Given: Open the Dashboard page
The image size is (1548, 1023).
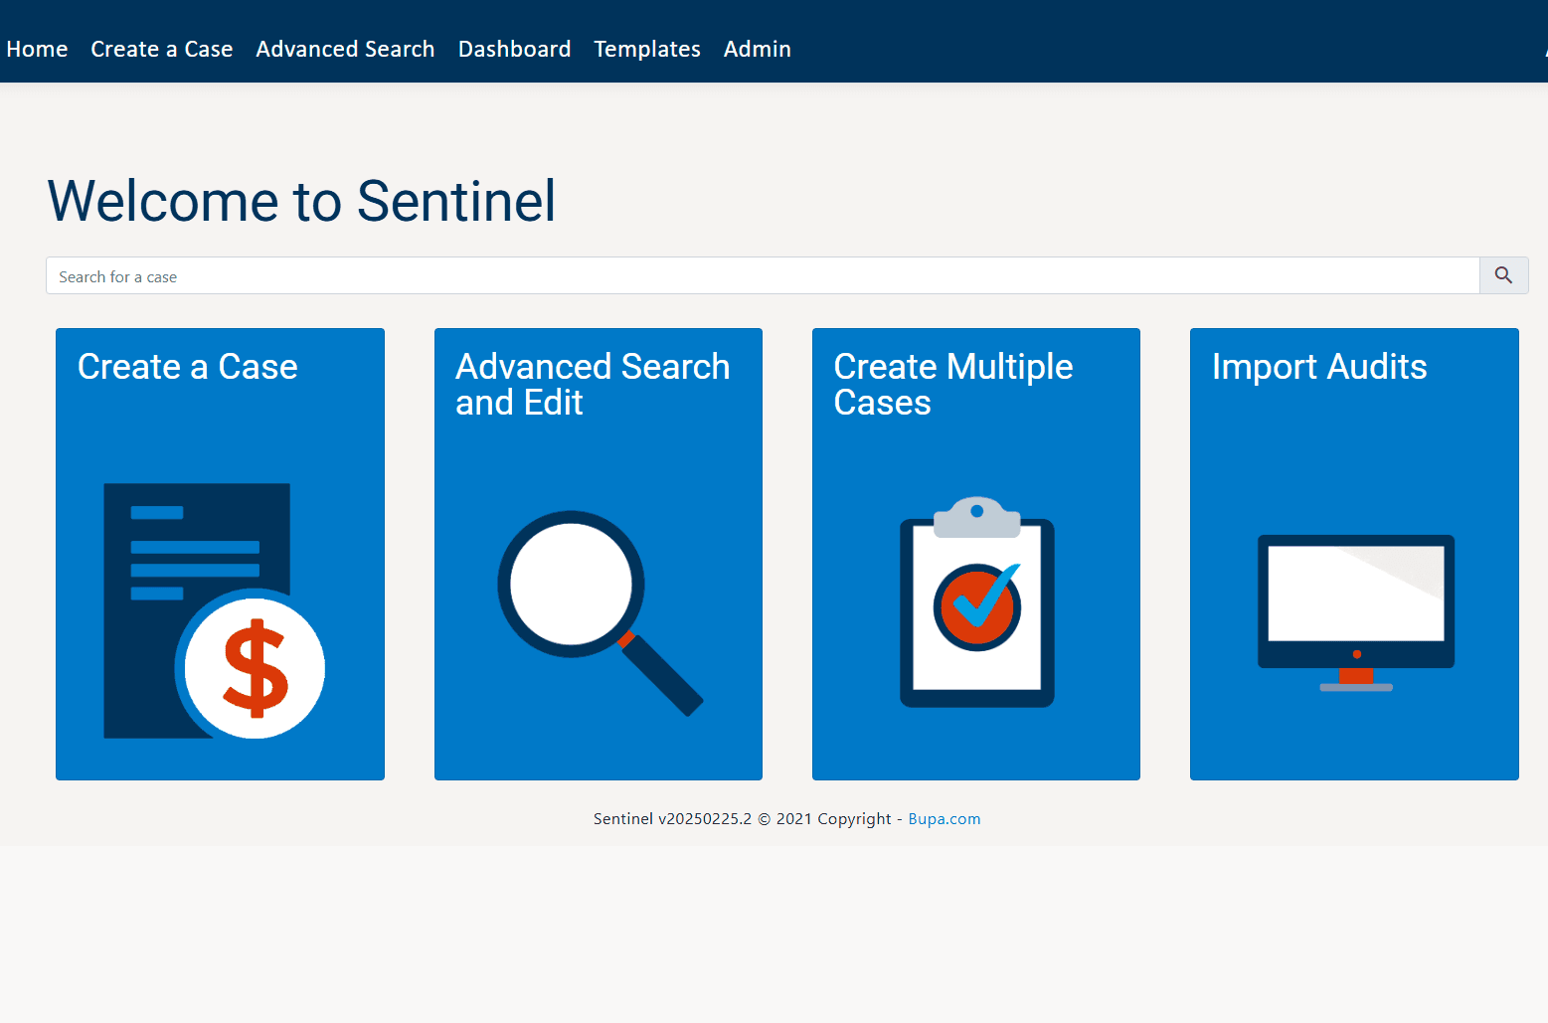Looking at the screenshot, I should point(514,49).
